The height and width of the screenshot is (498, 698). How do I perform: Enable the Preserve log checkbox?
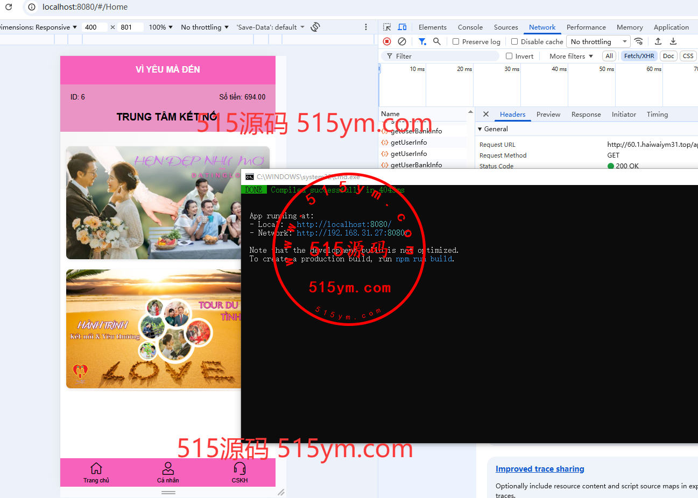(456, 41)
